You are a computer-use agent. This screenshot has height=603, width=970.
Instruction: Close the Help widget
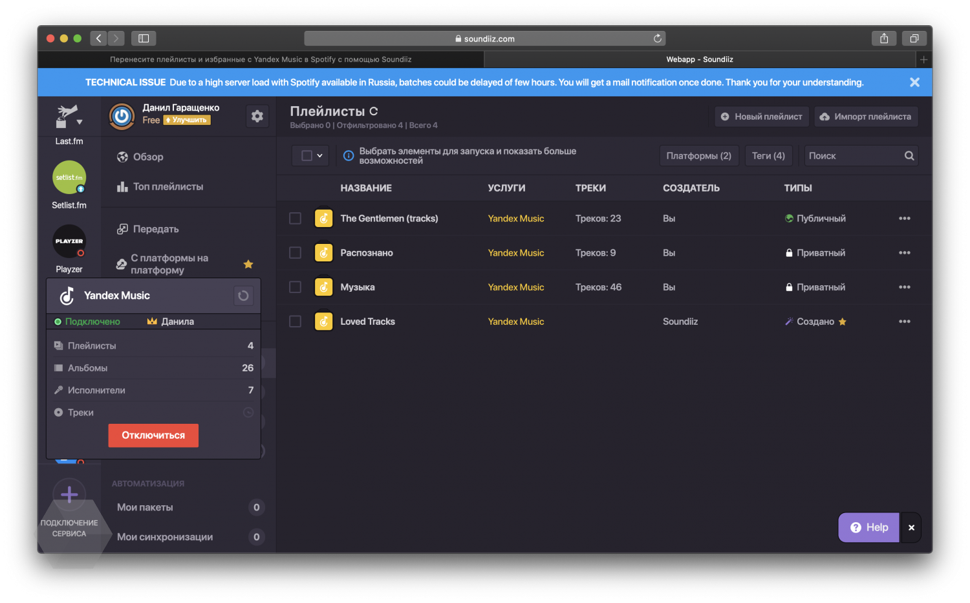tap(911, 528)
